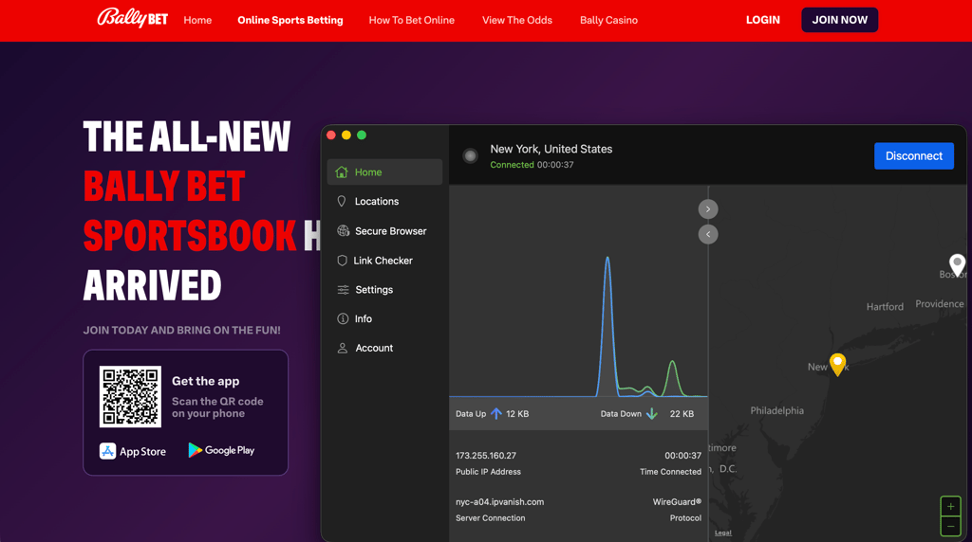The image size is (972, 542).
Task: Minimize IPVanish window with yellow button
Action: (x=346, y=135)
